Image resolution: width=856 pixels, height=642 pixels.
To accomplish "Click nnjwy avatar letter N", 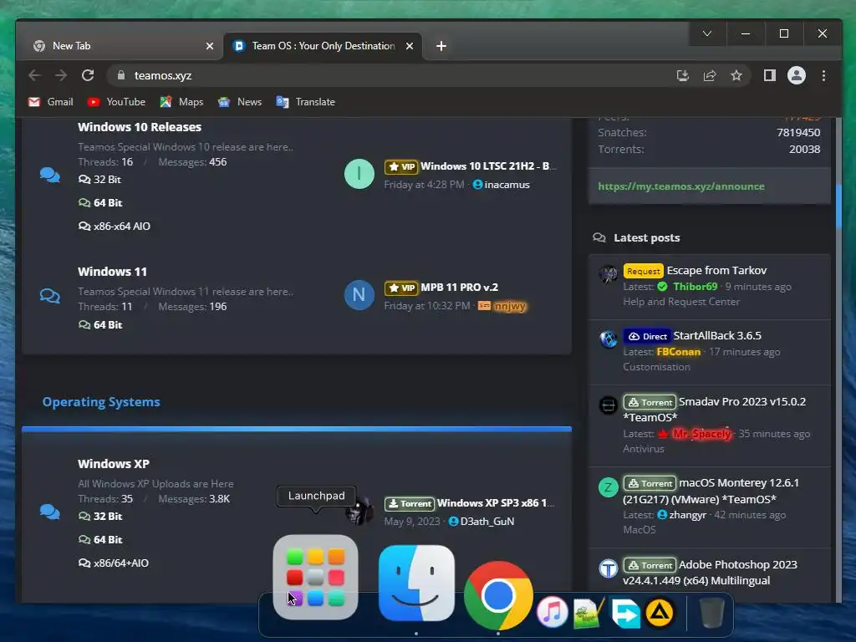I will point(359,295).
